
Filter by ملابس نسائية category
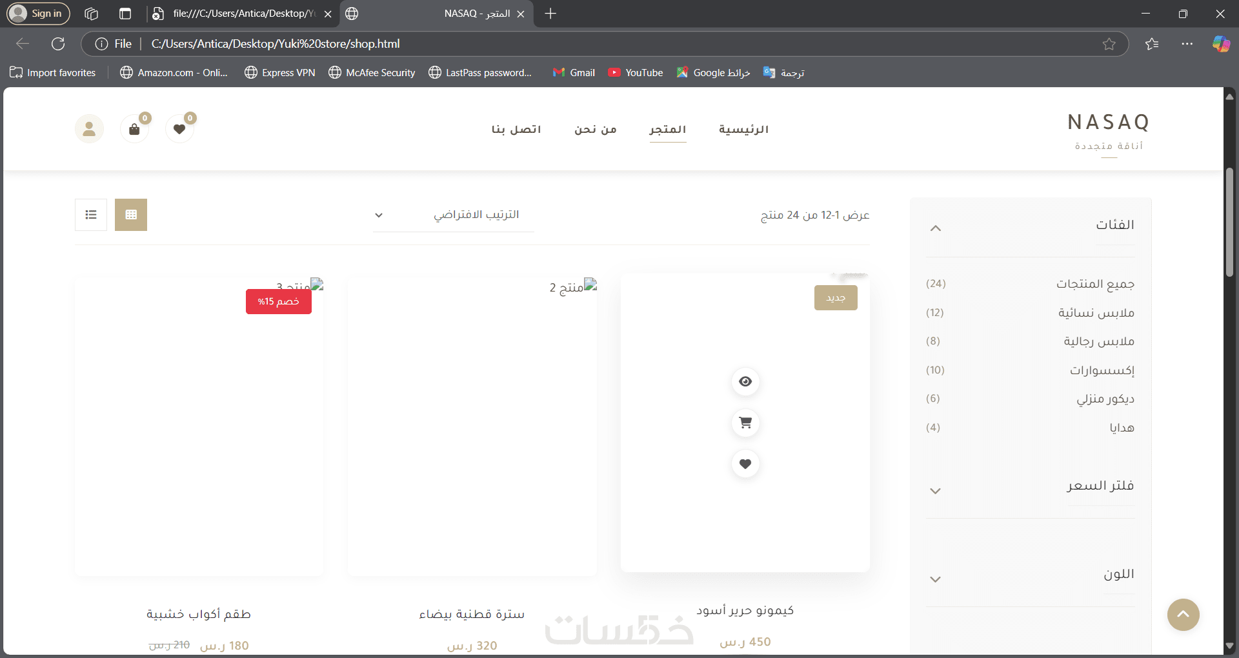pos(1096,313)
